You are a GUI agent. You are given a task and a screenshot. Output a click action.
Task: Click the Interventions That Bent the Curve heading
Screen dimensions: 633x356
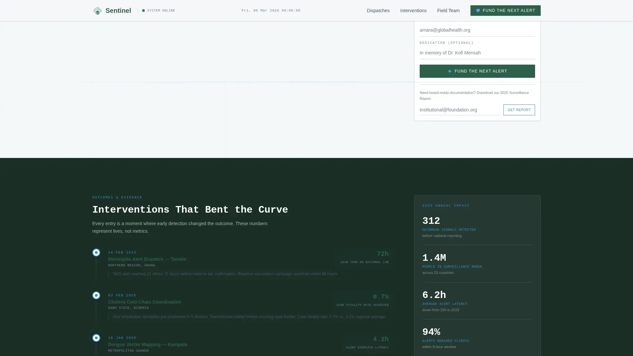tap(190, 210)
